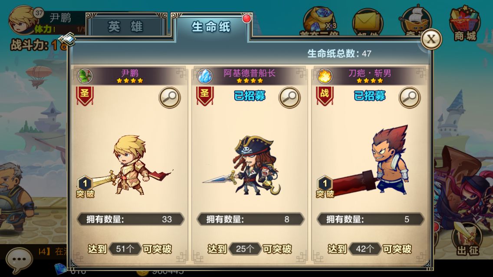The height and width of the screenshot is (277, 493).
Task: Tap the fire element icon on 刀疤·斩男
Action: click(325, 76)
